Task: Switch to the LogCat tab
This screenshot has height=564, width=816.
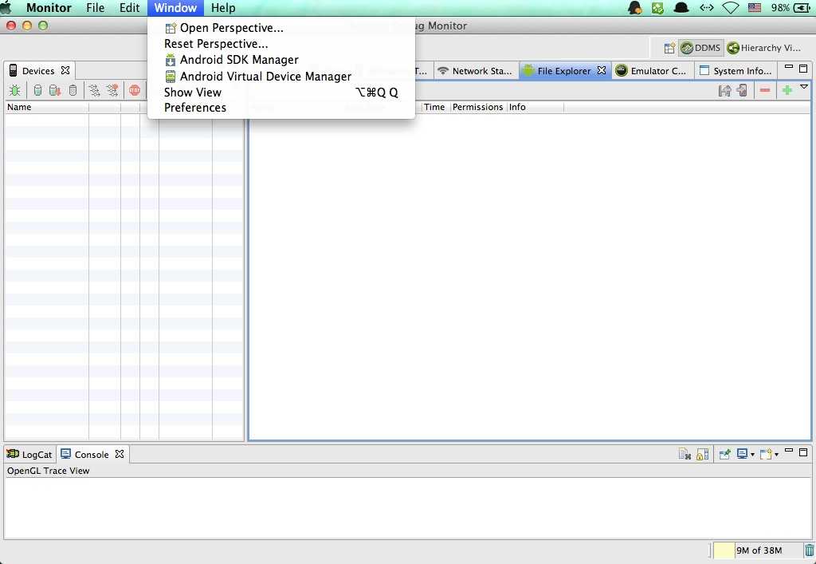Action: [29, 454]
